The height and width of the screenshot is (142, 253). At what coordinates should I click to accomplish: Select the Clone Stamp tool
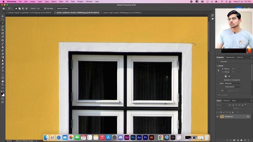(3, 47)
